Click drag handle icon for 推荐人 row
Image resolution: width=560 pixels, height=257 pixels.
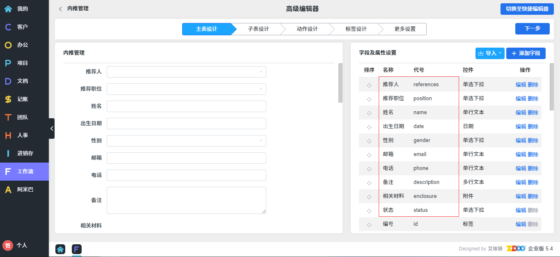click(369, 85)
